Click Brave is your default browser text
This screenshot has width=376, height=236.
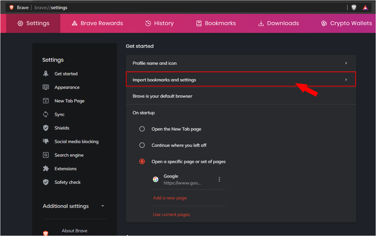click(162, 96)
